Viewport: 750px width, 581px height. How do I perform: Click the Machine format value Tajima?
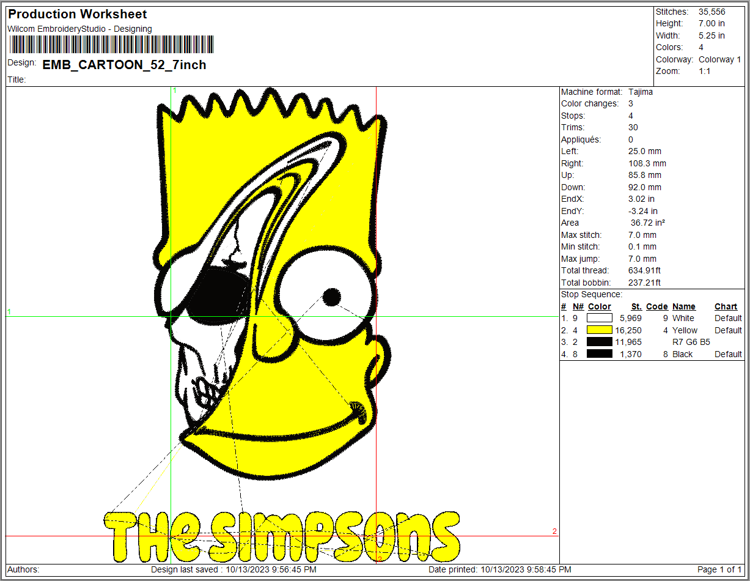641,92
